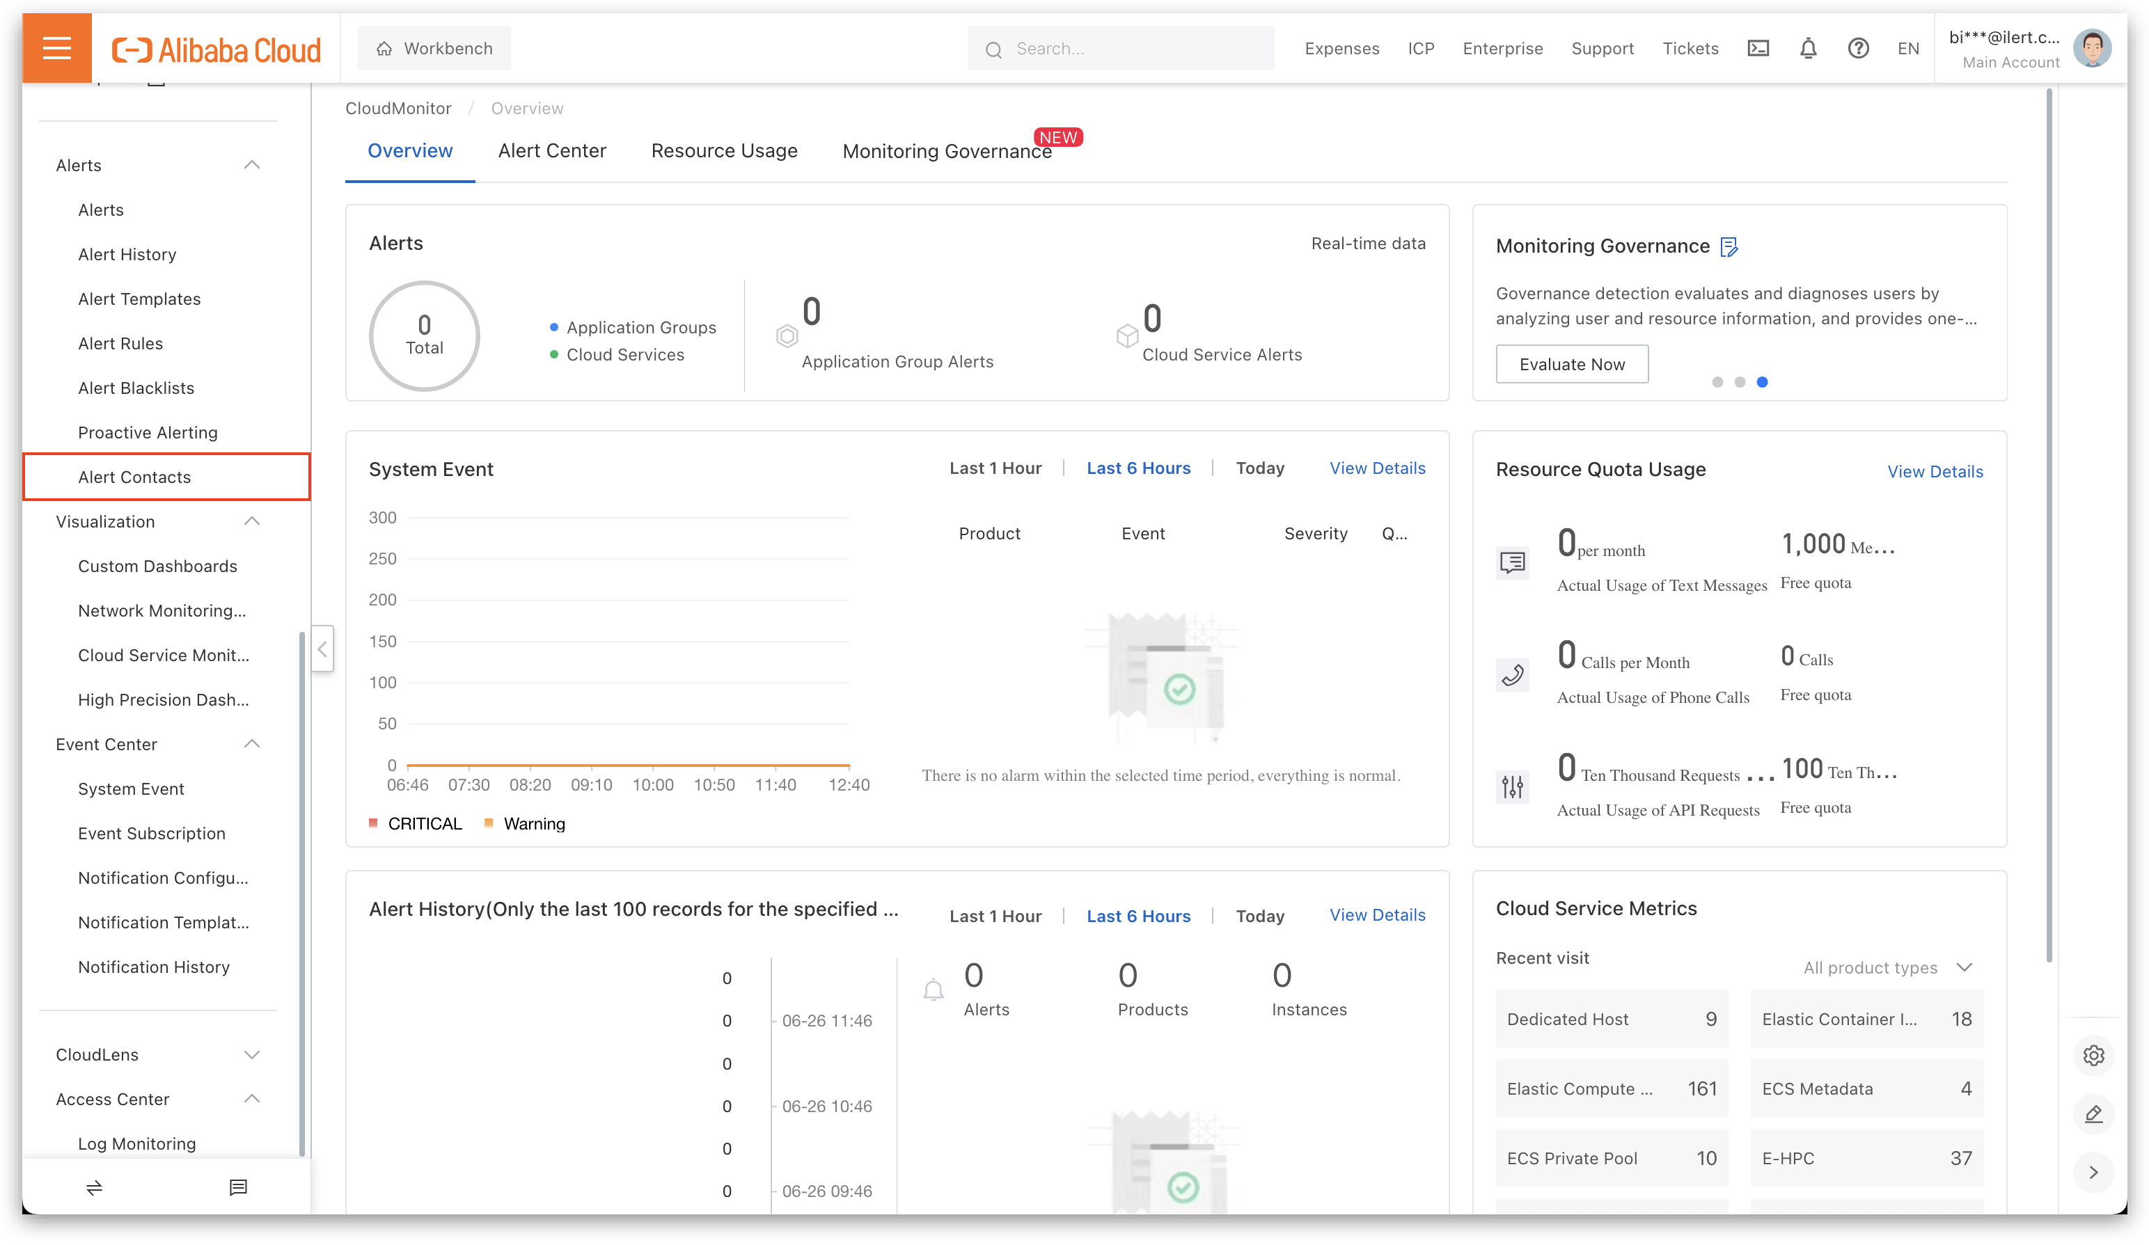Click the top Search input field
2149x1245 pixels.
(1121, 49)
